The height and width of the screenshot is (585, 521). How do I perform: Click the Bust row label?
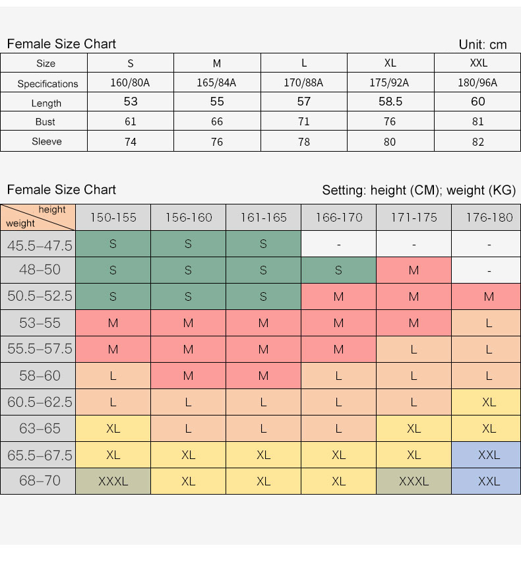click(46, 122)
